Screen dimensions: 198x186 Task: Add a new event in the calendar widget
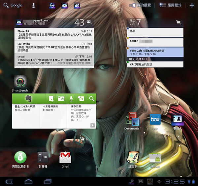pos(179,22)
